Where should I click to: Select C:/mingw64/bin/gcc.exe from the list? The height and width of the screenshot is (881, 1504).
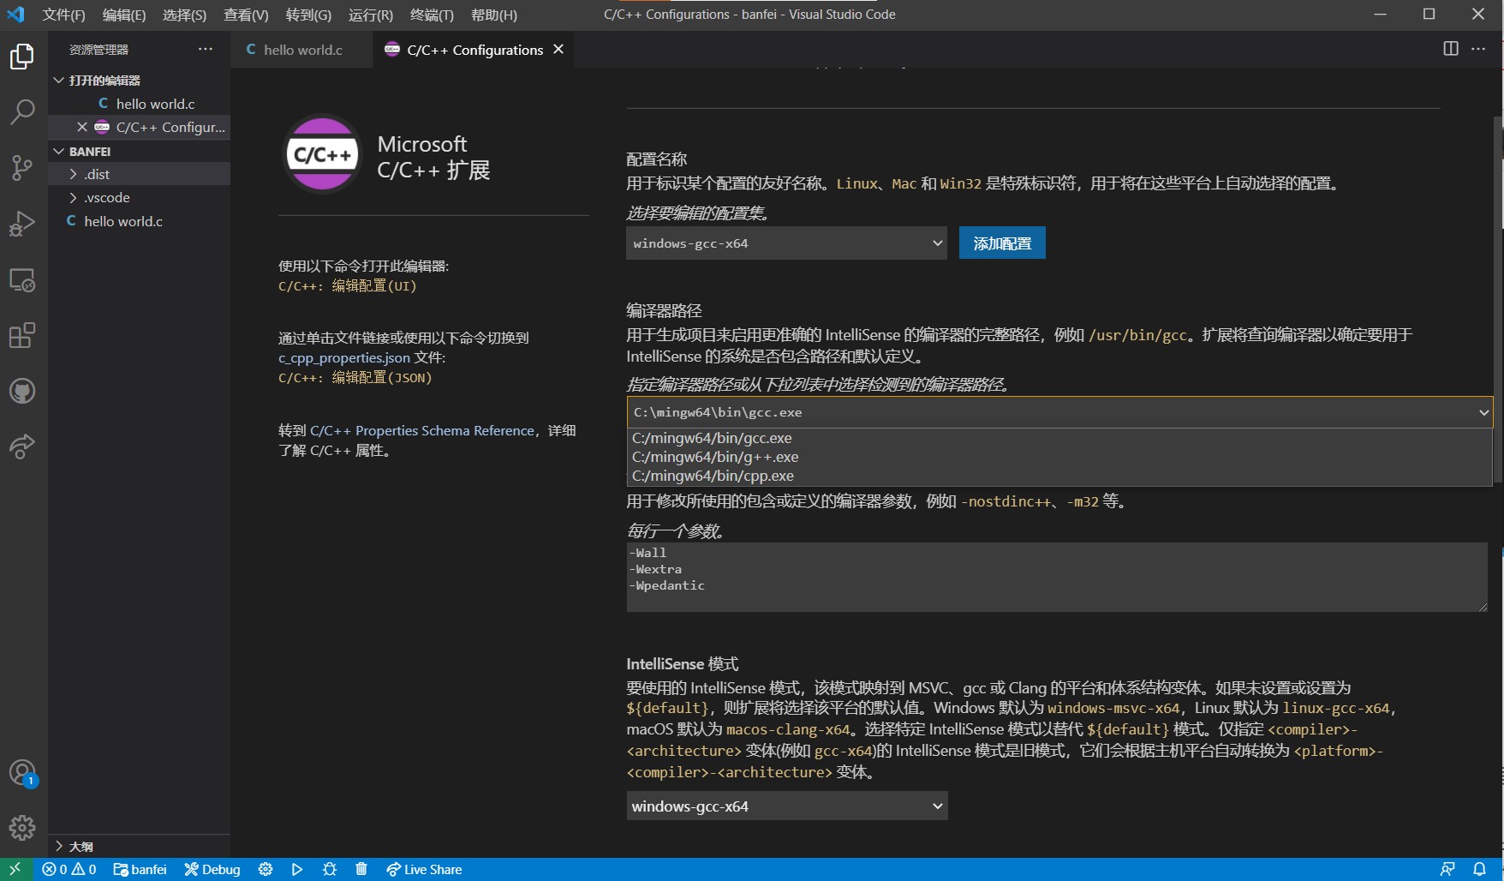point(1059,438)
